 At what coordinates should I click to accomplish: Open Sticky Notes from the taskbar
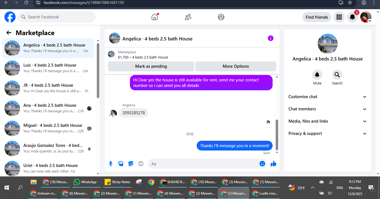tap(118, 182)
